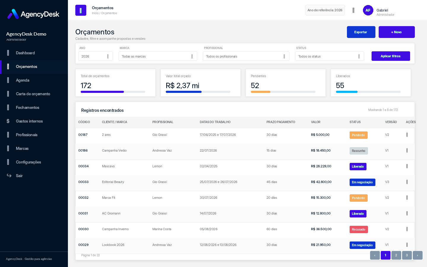Open the actions icon for budget 00032
The image size is (427, 267).
pyautogui.click(x=407, y=198)
